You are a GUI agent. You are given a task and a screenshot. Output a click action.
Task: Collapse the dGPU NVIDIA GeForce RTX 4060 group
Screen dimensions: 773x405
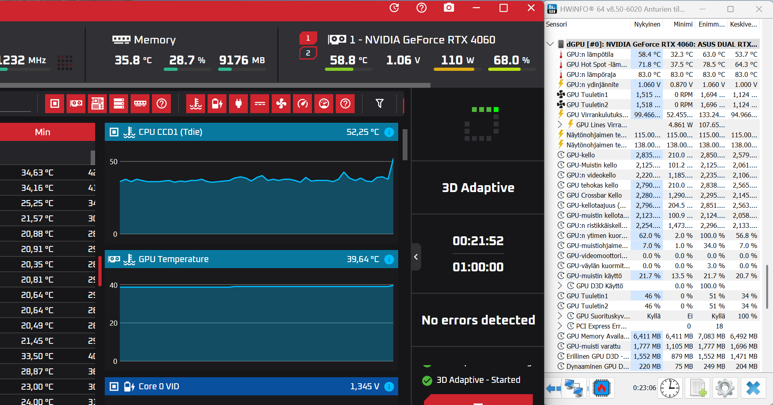coord(550,44)
